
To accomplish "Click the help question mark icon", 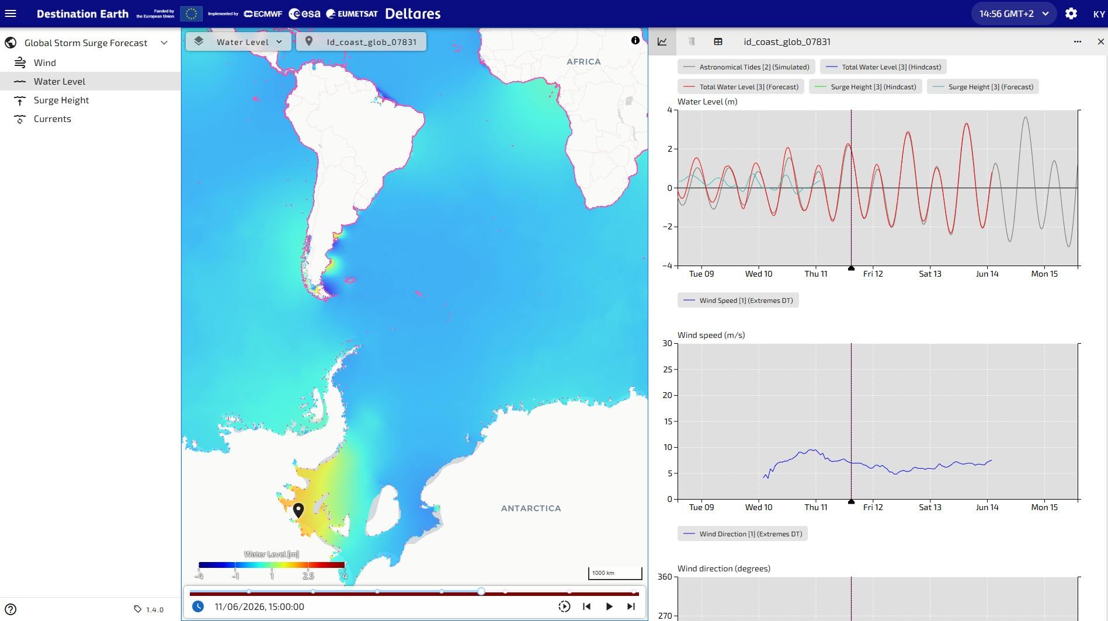I will coord(11,609).
